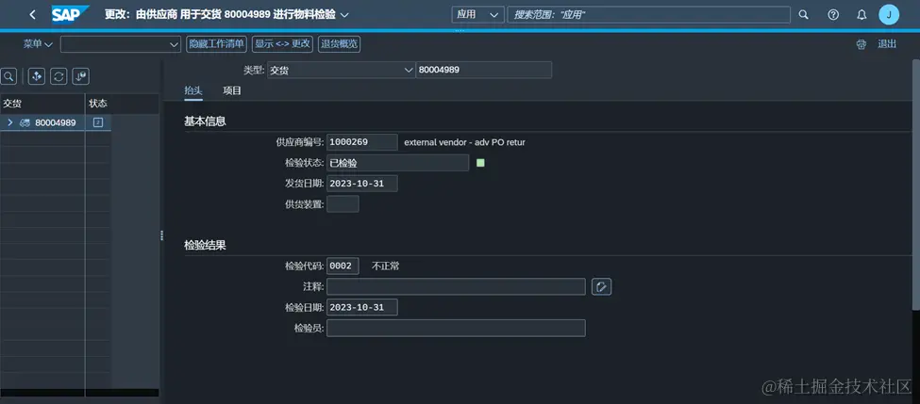This screenshot has height=404, width=920.
Task: Open the user avatar J menu
Action: (889, 15)
